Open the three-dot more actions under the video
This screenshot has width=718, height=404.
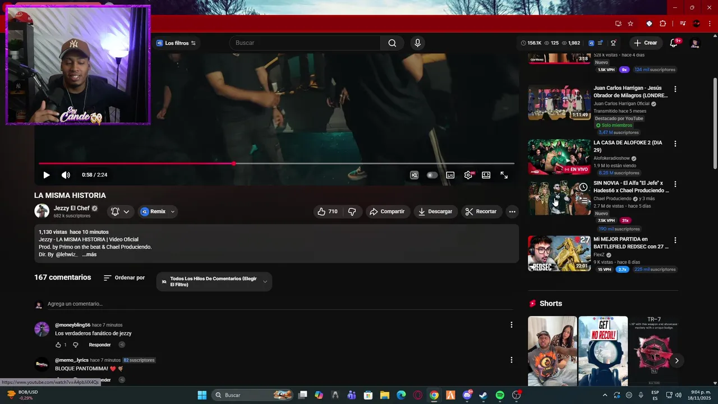[x=512, y=212]
